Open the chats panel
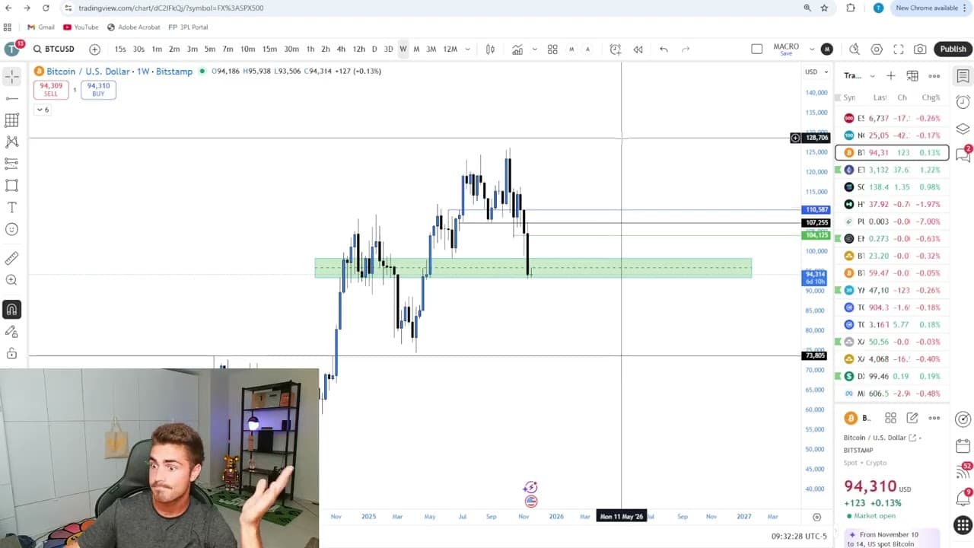 point(963,155)
